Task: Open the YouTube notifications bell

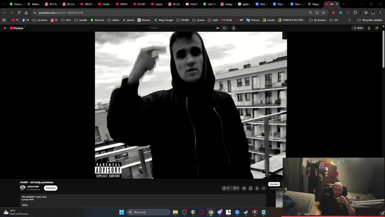Action: 369,28
